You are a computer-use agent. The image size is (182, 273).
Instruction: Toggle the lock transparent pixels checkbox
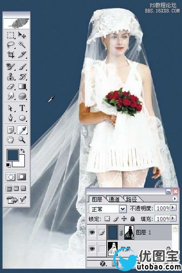click(x=107, y=219)
